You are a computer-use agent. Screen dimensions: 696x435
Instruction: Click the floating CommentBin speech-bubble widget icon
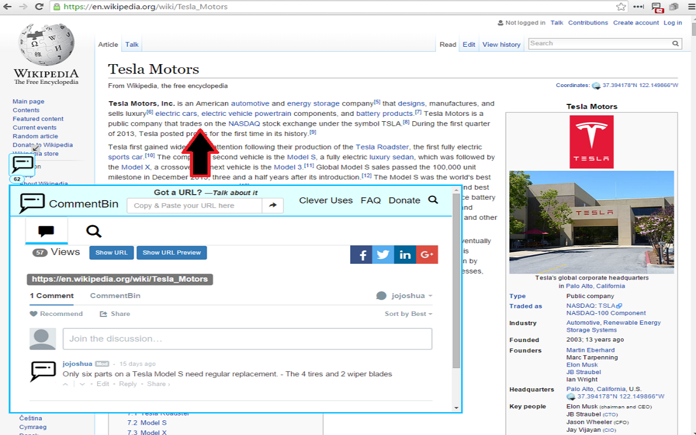coord(23,164)
